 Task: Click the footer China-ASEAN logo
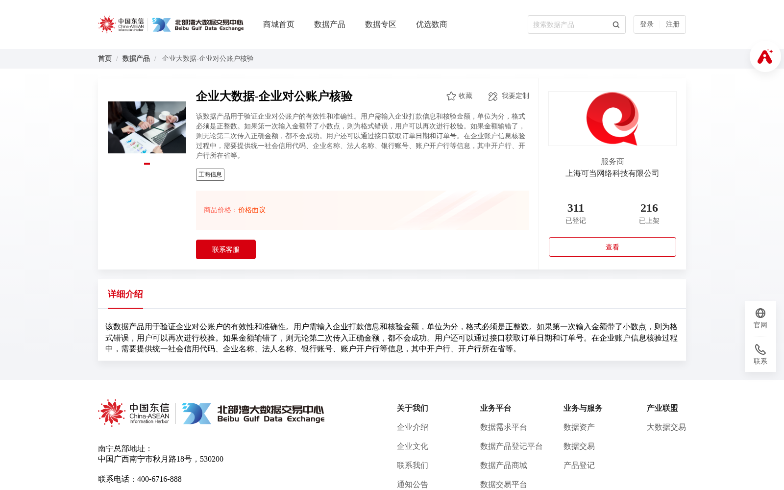134,413
